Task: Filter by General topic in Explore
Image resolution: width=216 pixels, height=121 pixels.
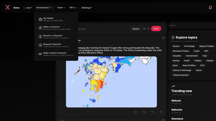Action: 176,46
